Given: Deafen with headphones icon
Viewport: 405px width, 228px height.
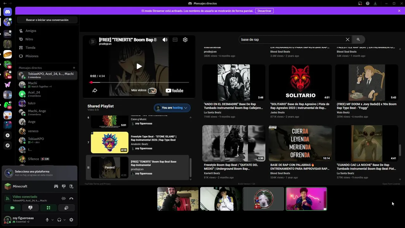Looking at the screenshot, I should (59, 220).
